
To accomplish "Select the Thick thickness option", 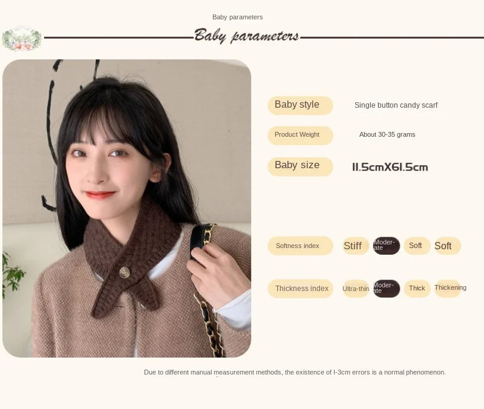I will coord(417,289).
